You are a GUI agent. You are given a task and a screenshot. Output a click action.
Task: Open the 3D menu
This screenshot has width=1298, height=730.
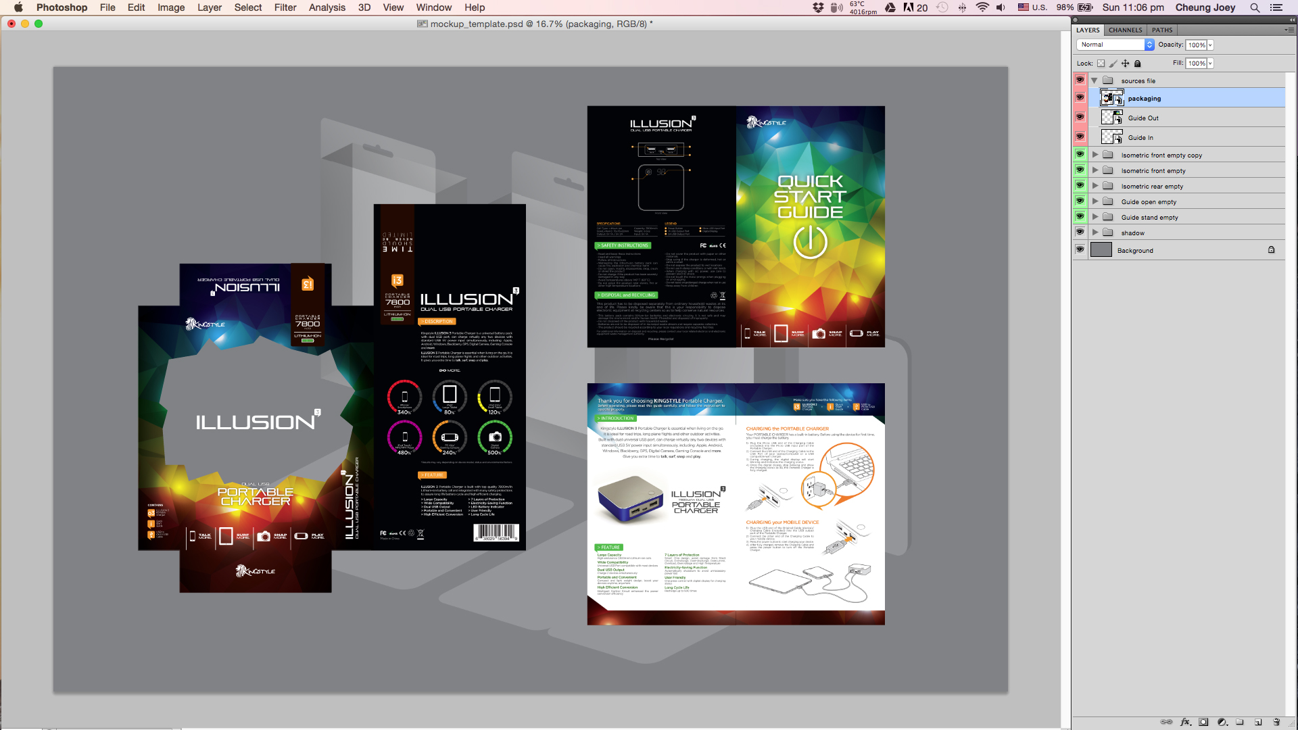[x=364, y=7]
